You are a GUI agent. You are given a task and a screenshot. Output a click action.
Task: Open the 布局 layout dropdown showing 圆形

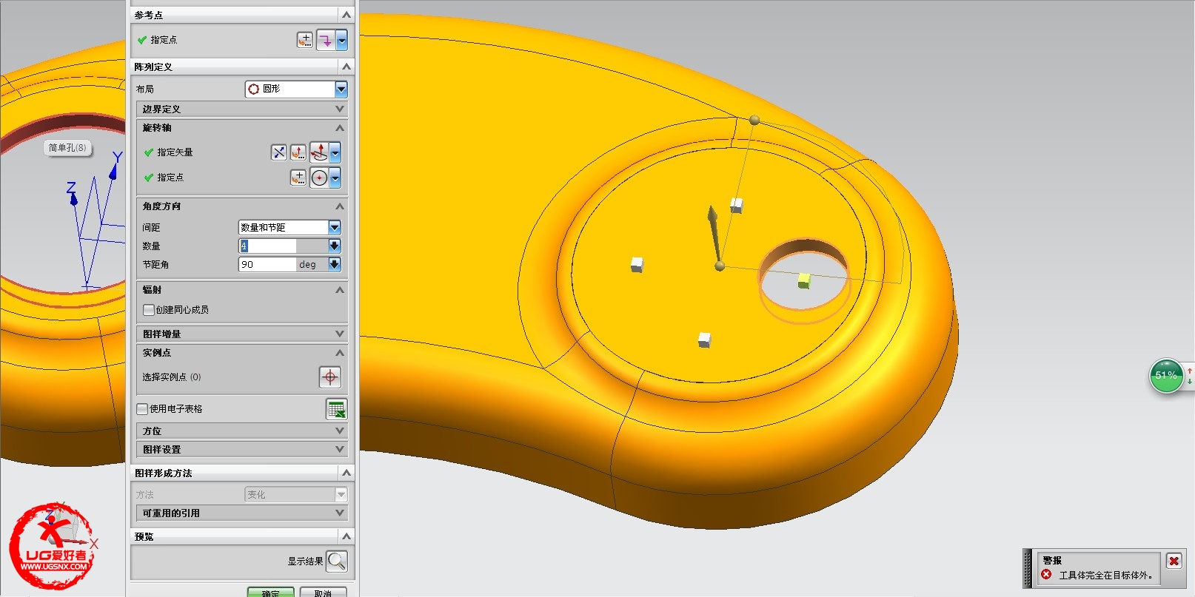(x=296, y=89)
